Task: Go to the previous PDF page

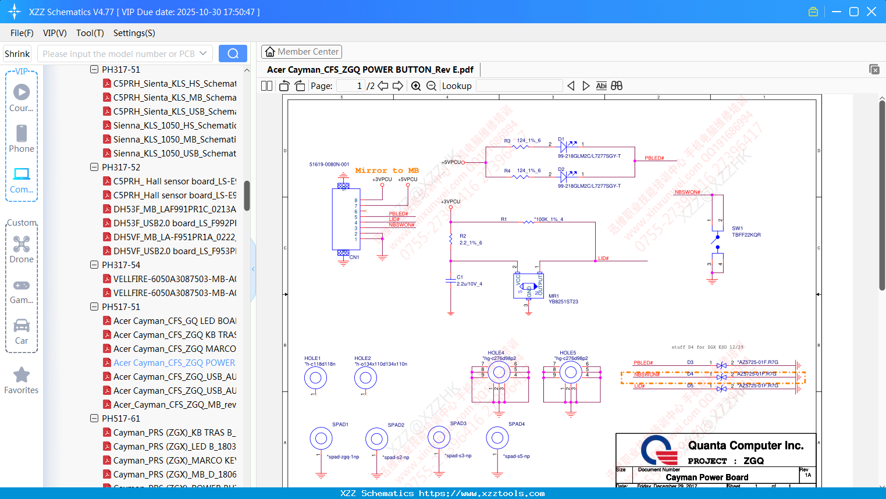Action: coord(383,86)
